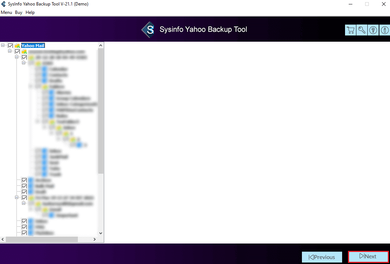This screenshot has height=264, width=390.
Task: Click the Previous button
Action: click(322, 257)
